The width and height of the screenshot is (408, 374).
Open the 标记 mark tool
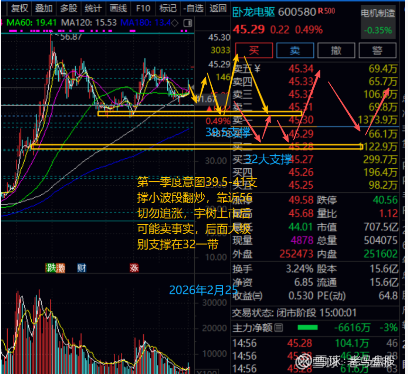click(168, 9)
